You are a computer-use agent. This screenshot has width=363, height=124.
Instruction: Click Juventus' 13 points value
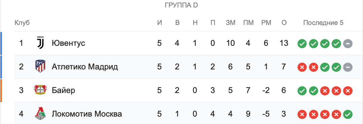(284, 43)
